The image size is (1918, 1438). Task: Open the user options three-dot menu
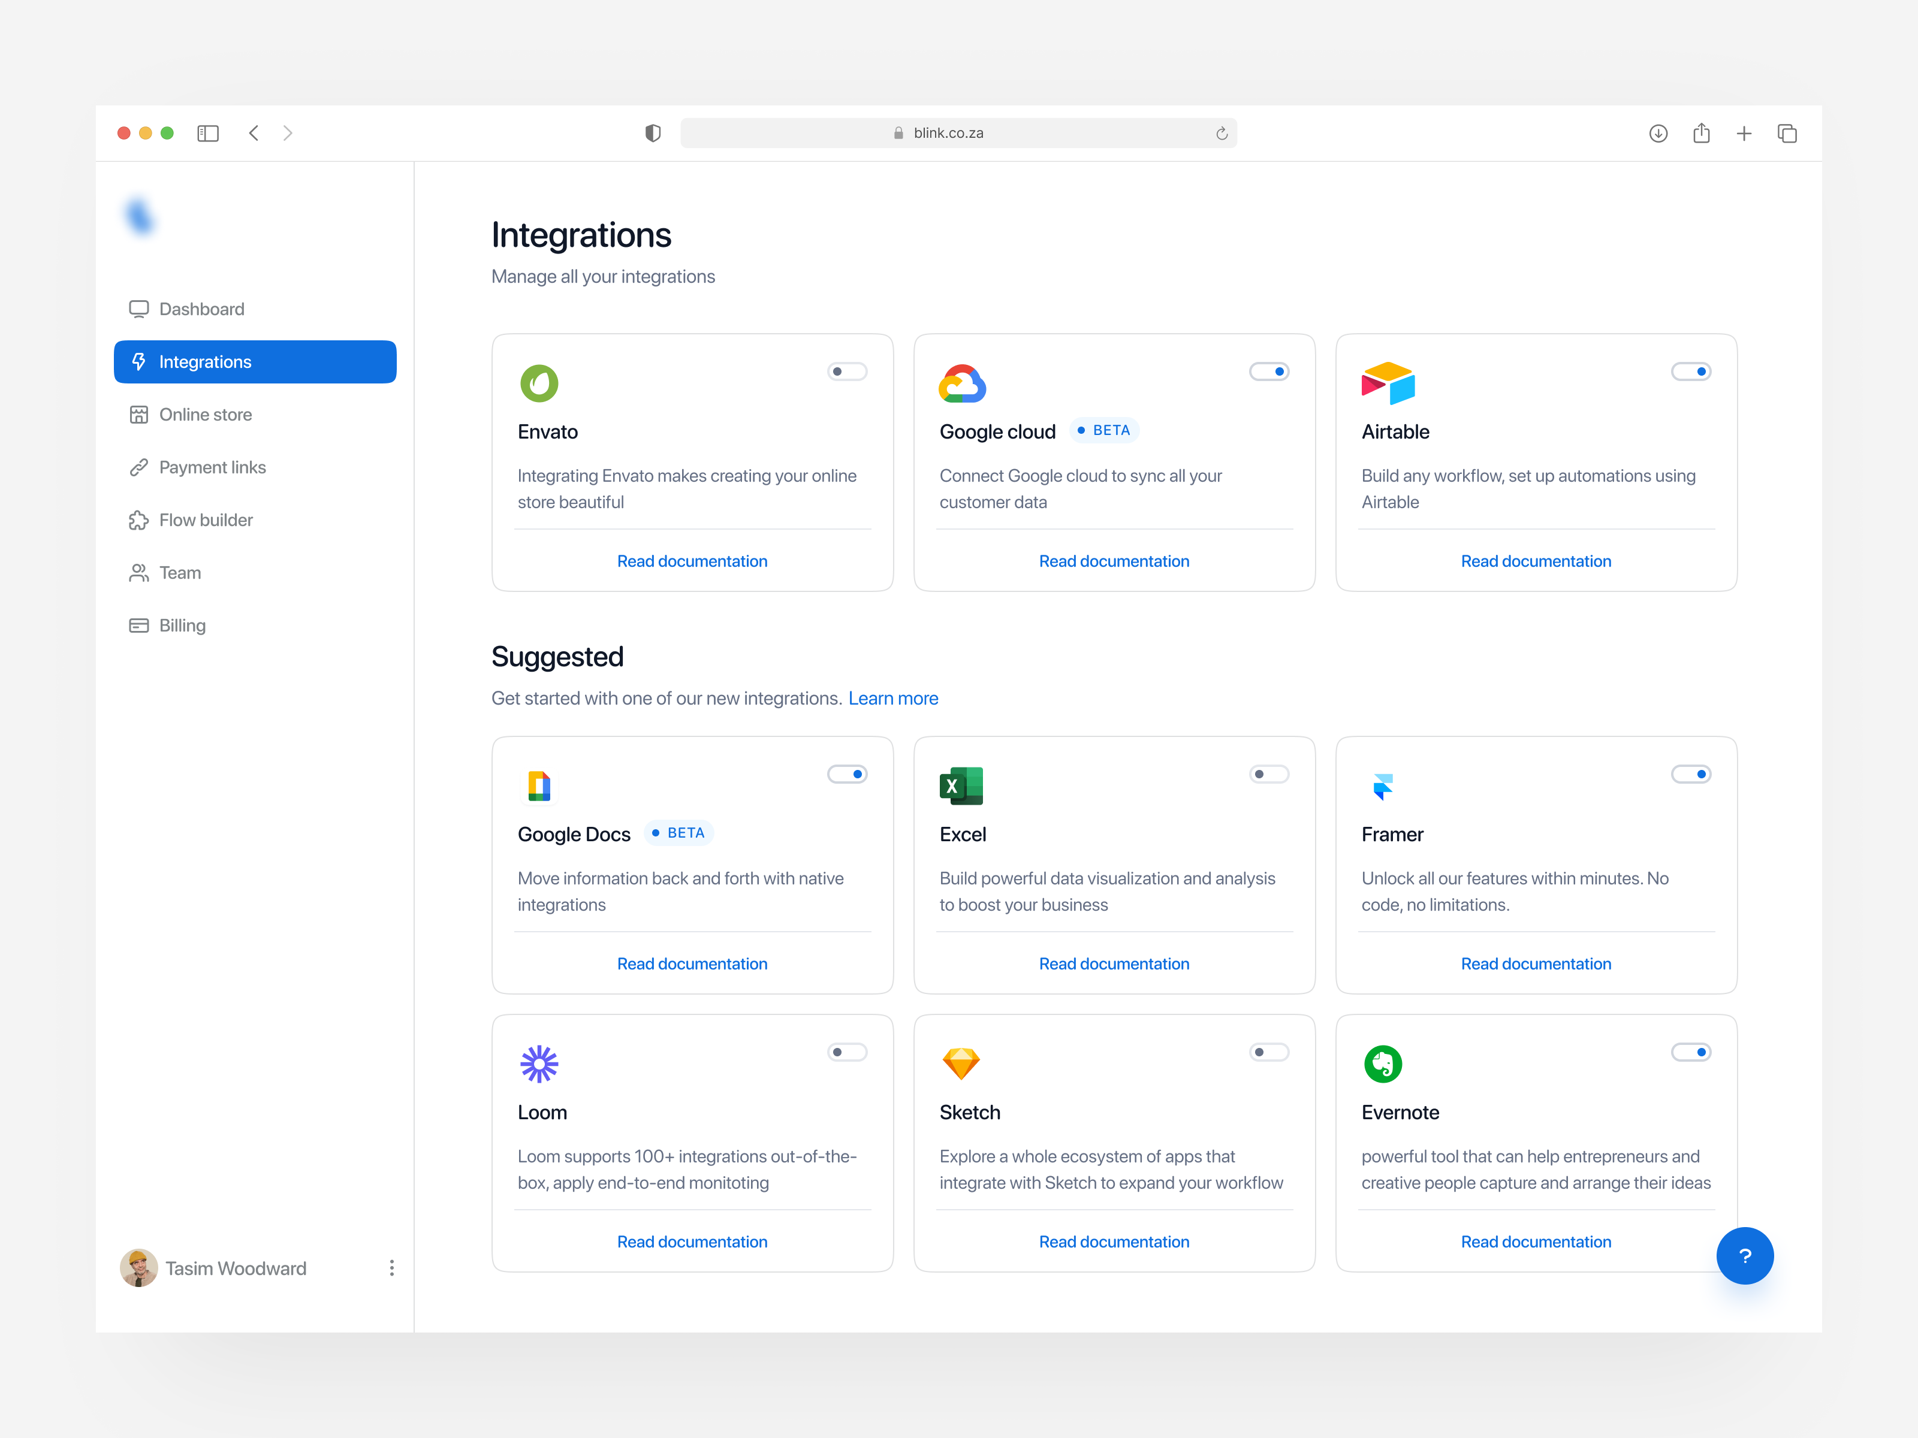pos(392,1268)
